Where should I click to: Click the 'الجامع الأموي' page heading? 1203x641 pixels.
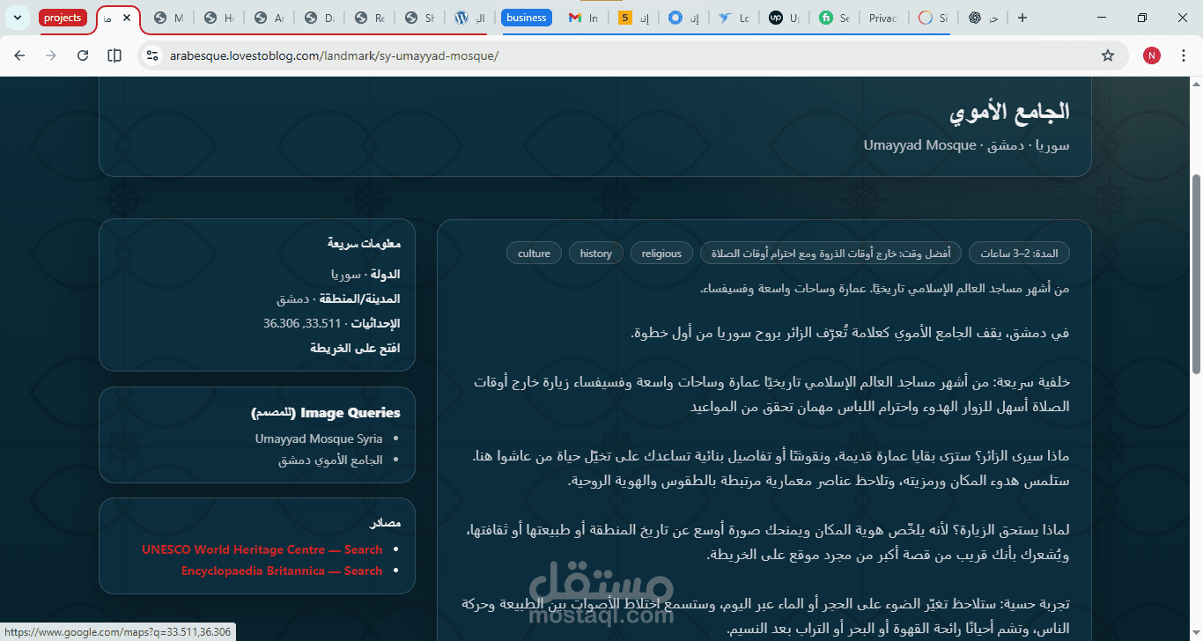pos(1009,112)
